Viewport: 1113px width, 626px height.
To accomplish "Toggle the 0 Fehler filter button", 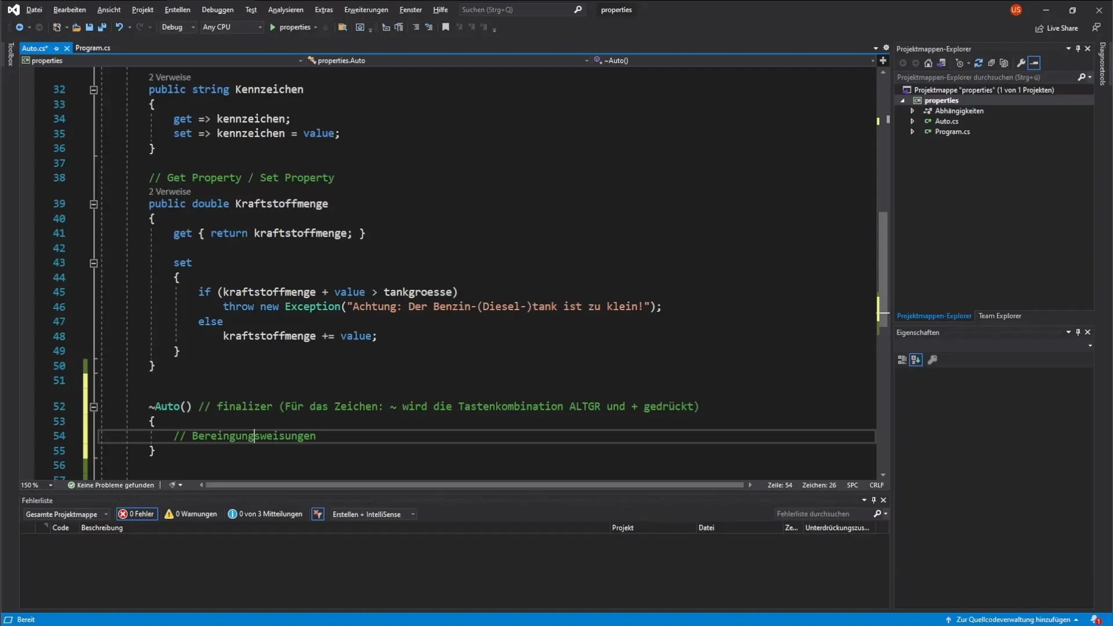I will [x=137, y=514].
